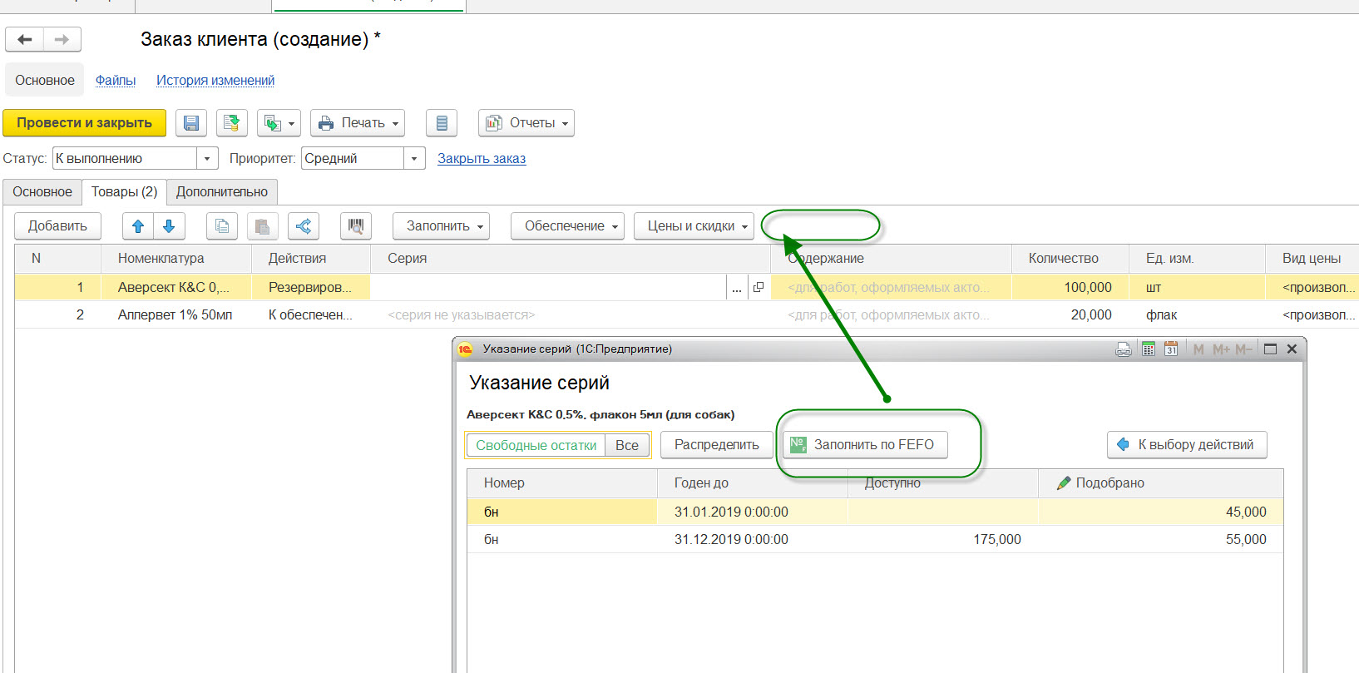Toggle the Свободные остатки filter

(x=536, y=445)
